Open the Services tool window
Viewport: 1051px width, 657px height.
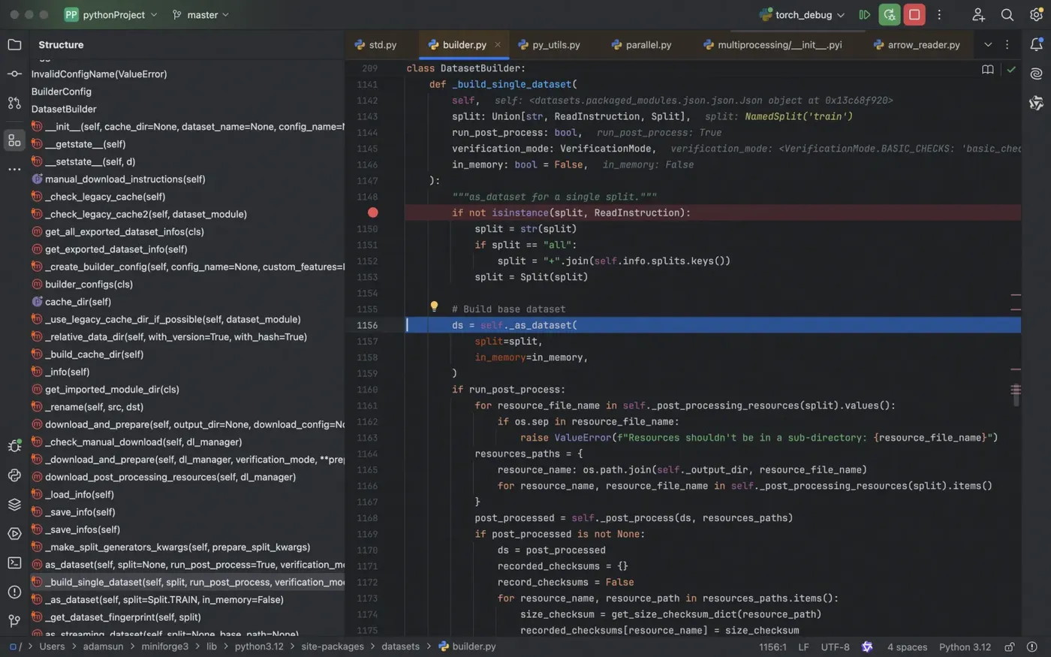tap(14, 534)
